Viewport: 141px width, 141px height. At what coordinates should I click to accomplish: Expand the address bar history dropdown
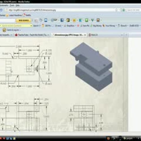point(119,10)
